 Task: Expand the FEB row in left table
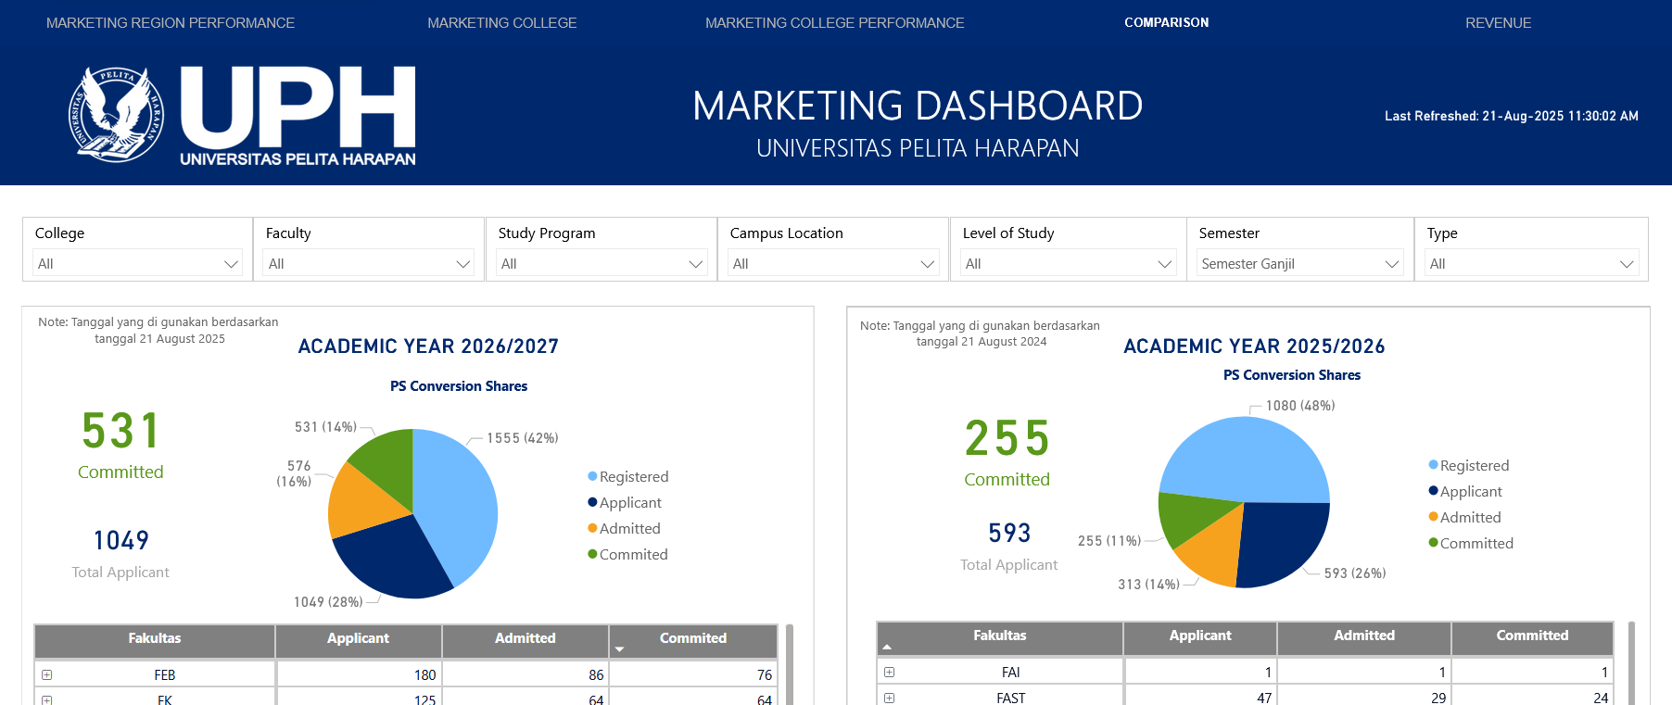click(x=46, y=674)
